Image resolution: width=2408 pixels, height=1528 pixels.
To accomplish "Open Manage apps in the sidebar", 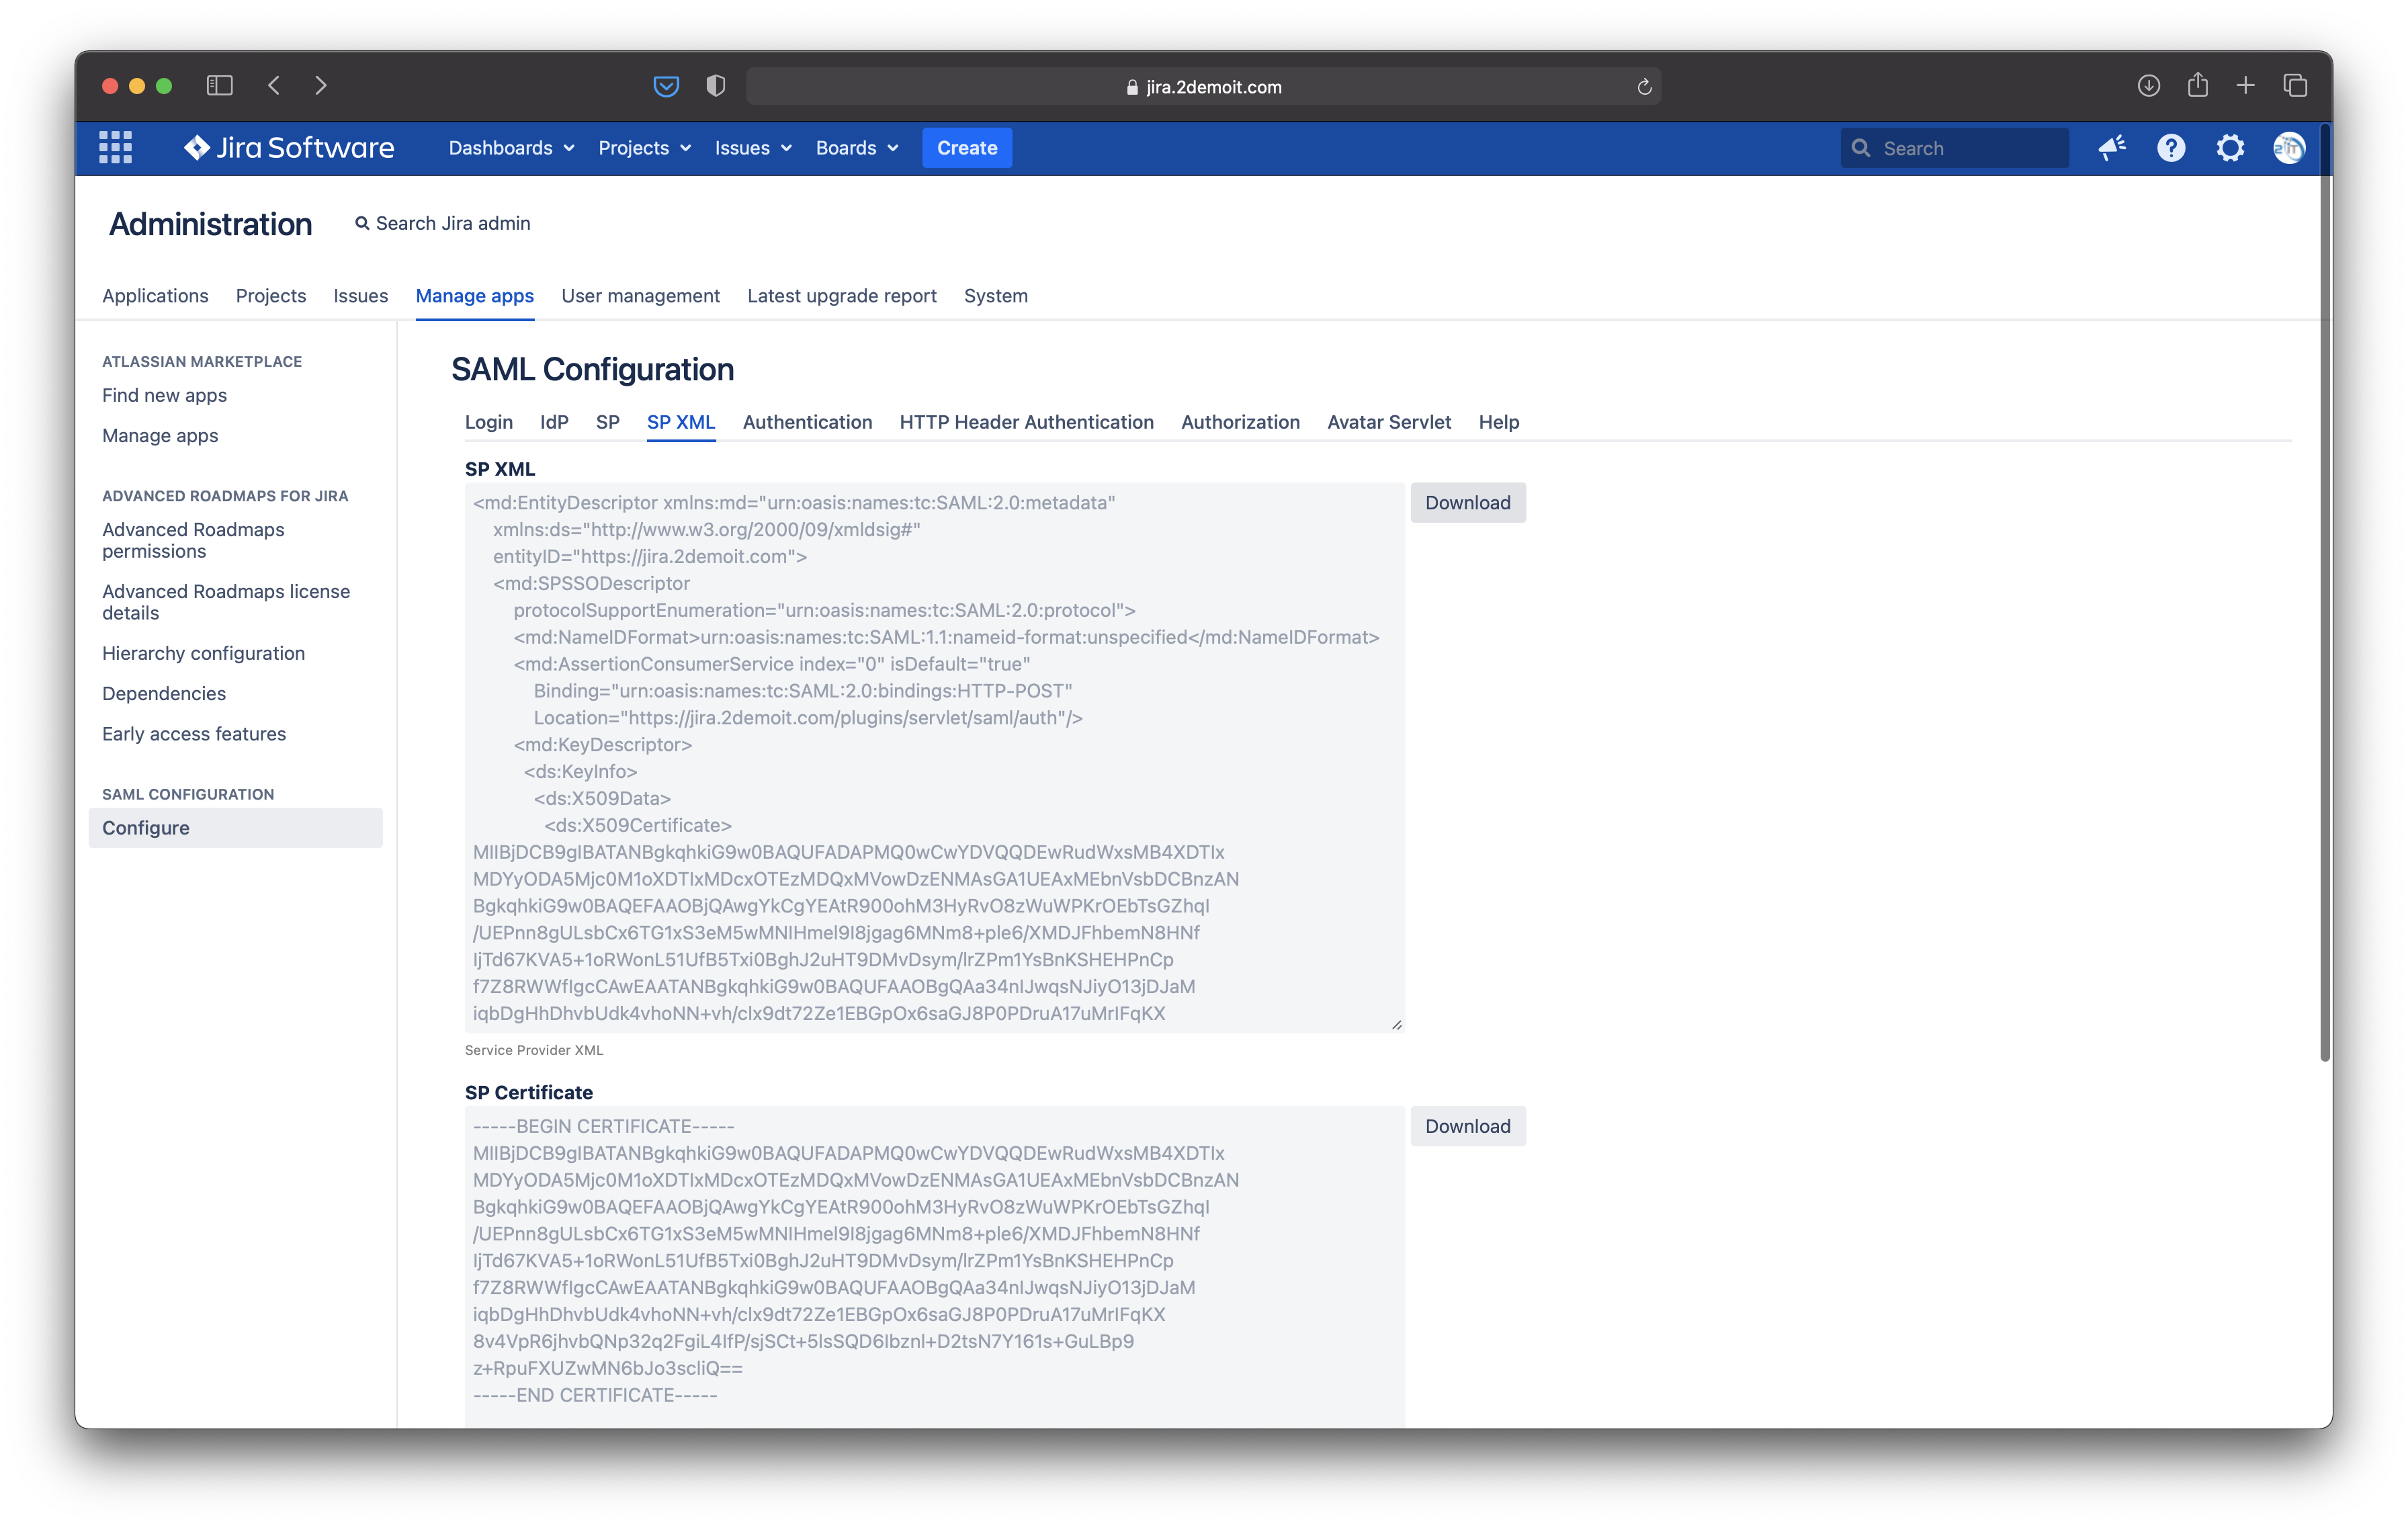I will (x=160, y=435).
